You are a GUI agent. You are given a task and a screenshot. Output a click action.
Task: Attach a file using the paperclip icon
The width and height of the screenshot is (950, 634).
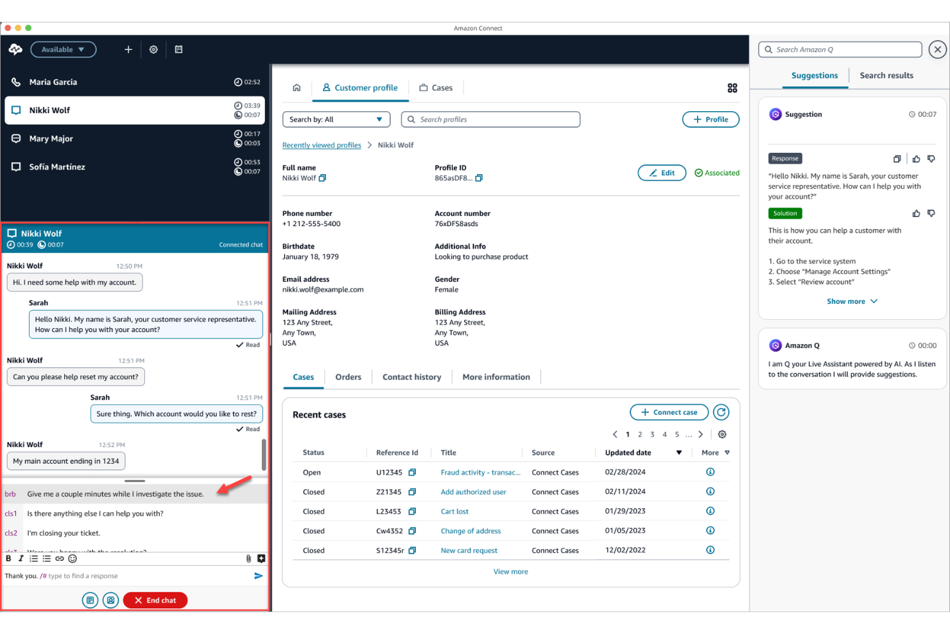(248, 558)
